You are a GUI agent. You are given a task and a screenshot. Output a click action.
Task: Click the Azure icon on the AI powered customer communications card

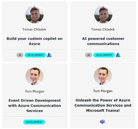click(118, 55)
